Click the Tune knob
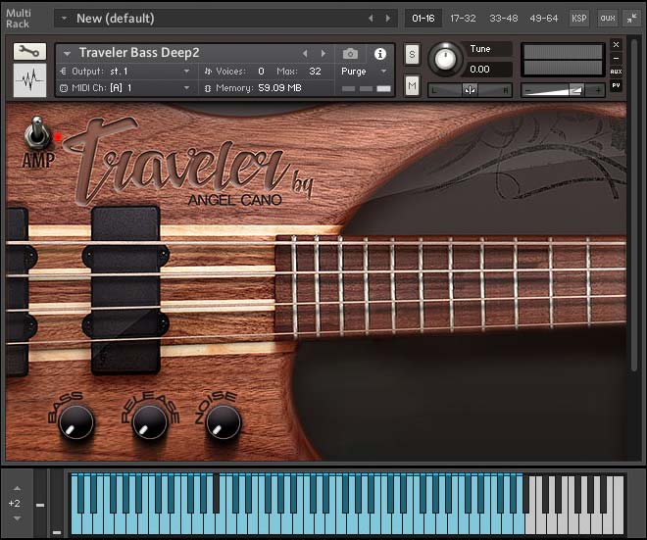This screenshot has height=540, width=647. [445, 59]
